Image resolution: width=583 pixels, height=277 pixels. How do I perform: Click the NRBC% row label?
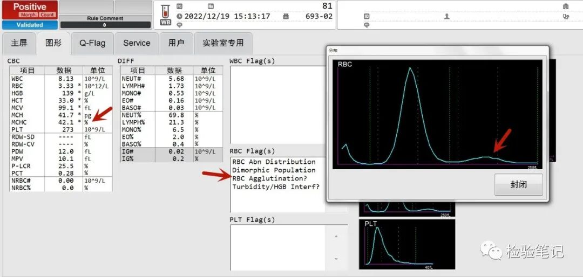pyautogui.click(x=21, y=188)
